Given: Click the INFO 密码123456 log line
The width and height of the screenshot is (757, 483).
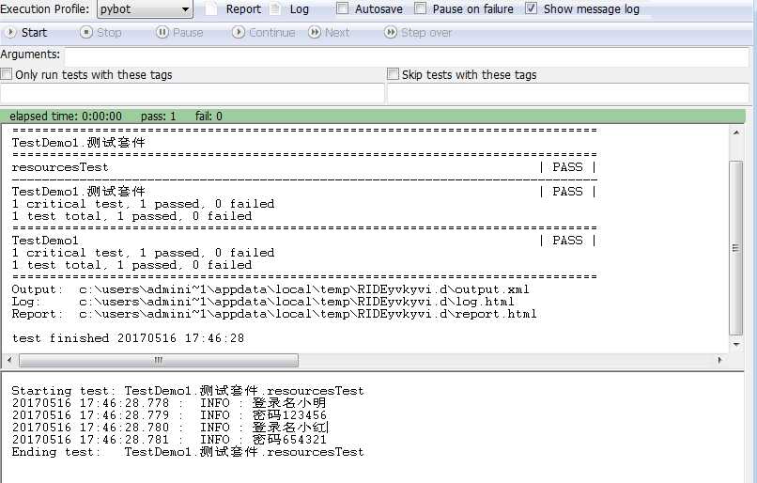Looking at the screenshot, I should 169,415.
